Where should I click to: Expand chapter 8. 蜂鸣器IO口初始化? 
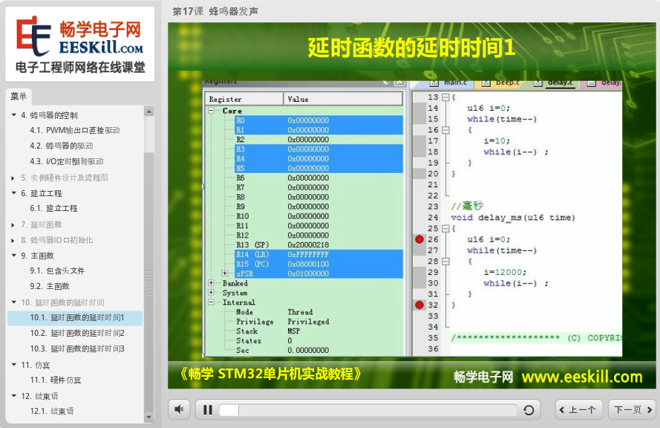pyautogui.click(x=13, y=241)
